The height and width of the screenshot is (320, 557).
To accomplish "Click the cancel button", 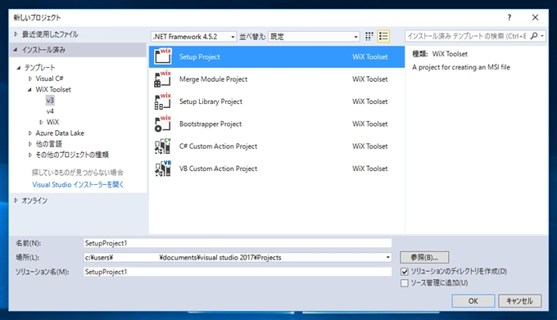I will point(519,301).
